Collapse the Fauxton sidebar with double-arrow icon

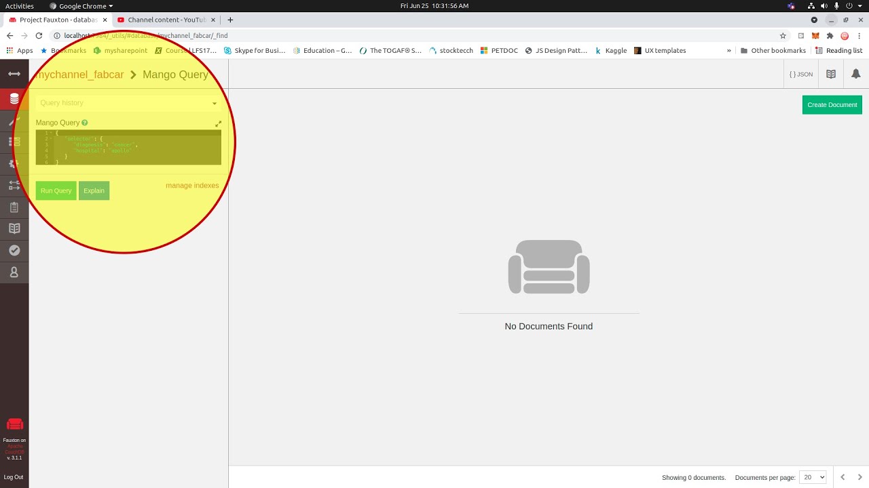pyautogui.click(x=14, y=74)
